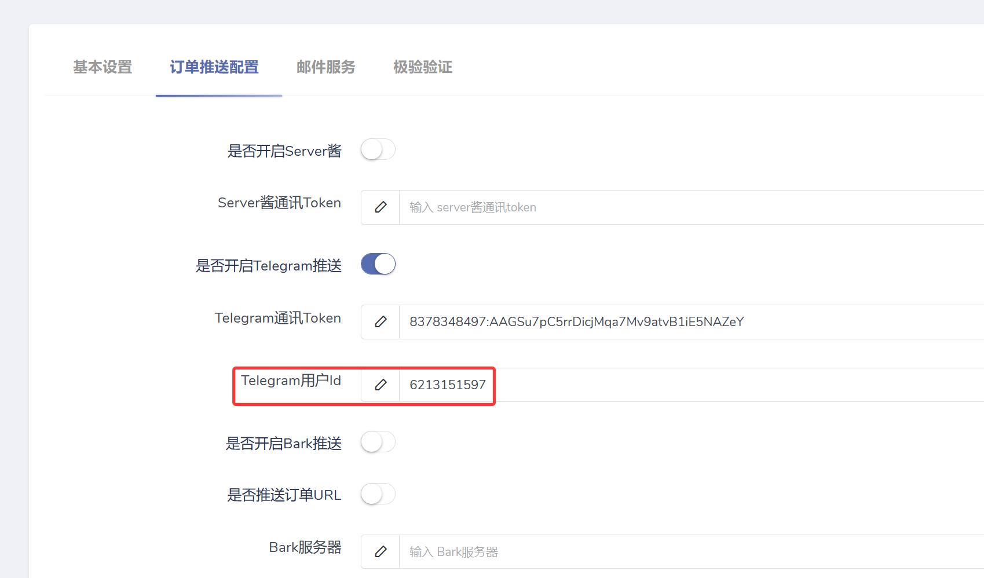Click the Server酱通讯Token label
This screenshot has height=578, width=984.
tap(279, 203)
